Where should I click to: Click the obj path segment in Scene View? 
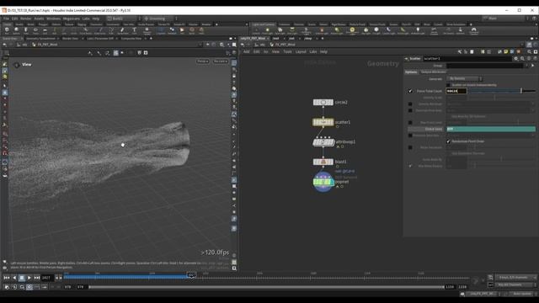pyautogui.click(x=24, y=45)
